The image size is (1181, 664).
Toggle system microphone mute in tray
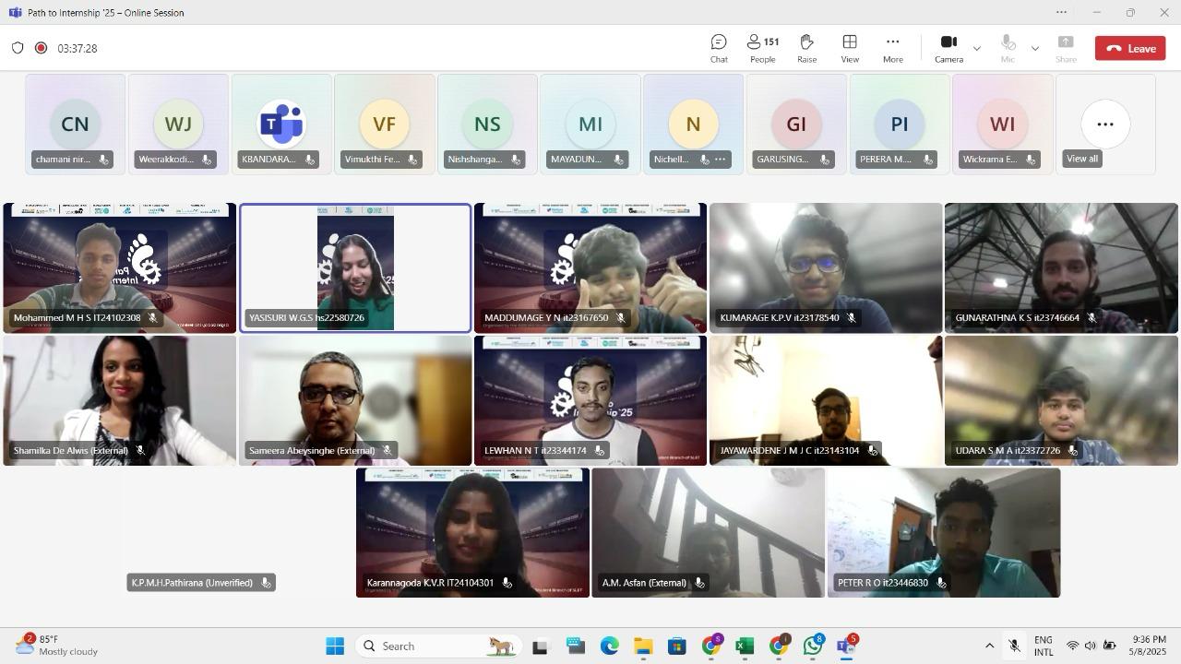(x=1014, y=646)
